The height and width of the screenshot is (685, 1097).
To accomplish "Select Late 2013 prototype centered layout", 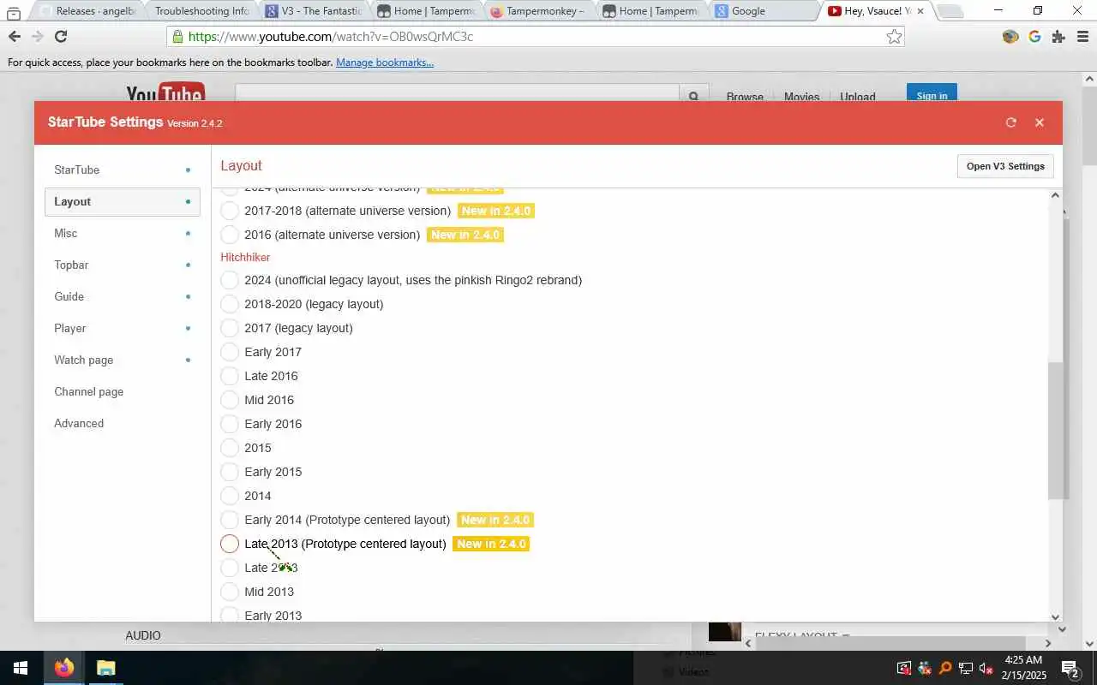I will (x=230, y=544).
